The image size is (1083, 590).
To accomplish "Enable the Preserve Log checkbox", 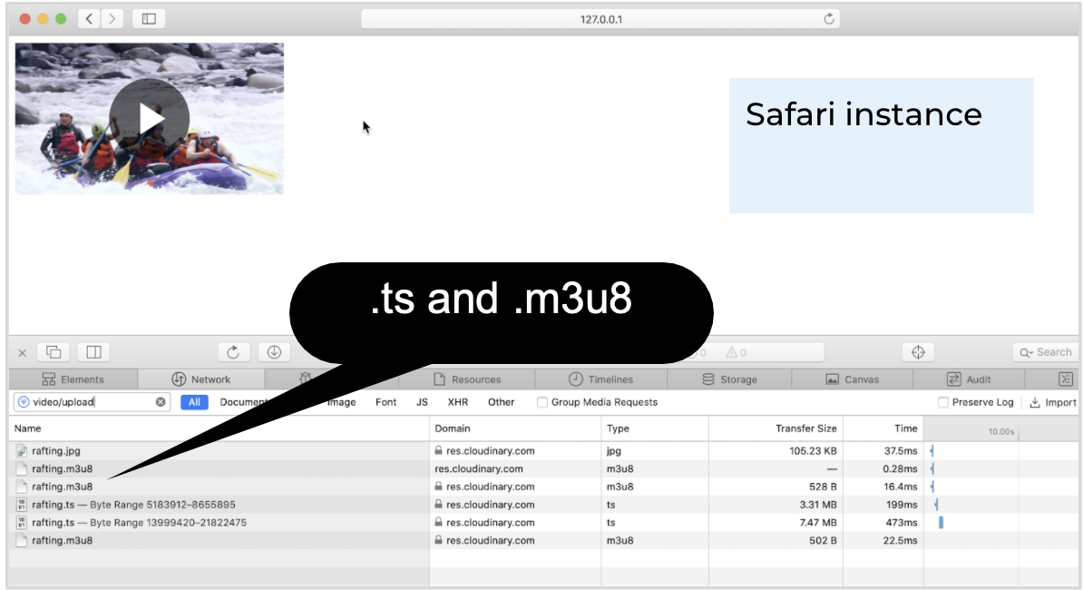I will click(x=943, y=402).
